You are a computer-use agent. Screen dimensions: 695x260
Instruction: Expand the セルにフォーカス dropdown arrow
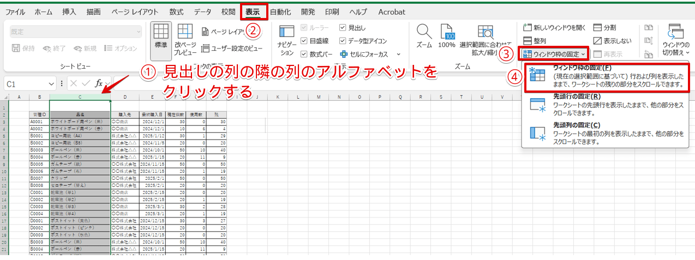click(x=398, y=54)
